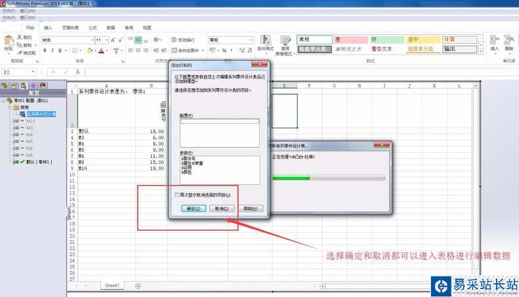Click 帮助 button in 添加行和列 dialog
This screenshot has height=297, width=519.
pyautogui.click(x=250, y=208)
